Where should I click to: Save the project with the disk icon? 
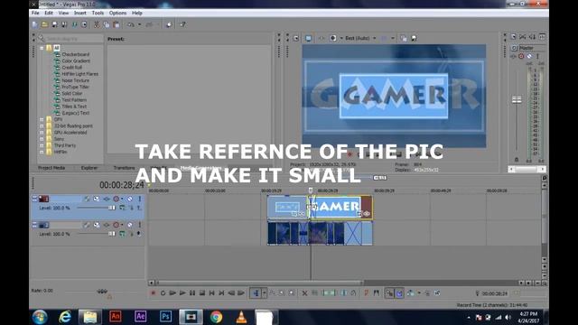pos(54,24)
